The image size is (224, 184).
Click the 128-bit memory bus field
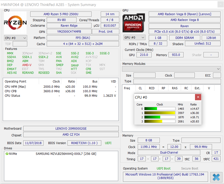point(211,38)
